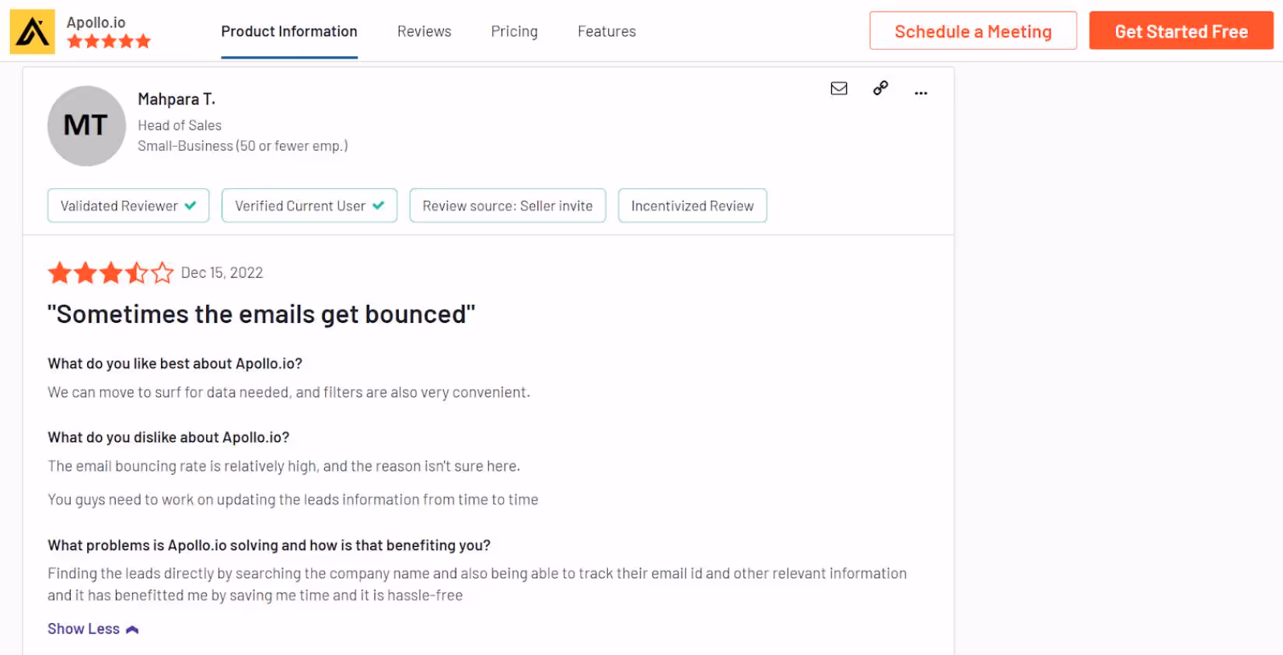
Task: Open the Product Information tab
Action: [x=289, y=32]
